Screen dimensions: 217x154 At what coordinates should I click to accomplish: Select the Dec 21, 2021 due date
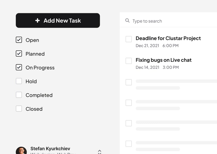click(147, 46)
